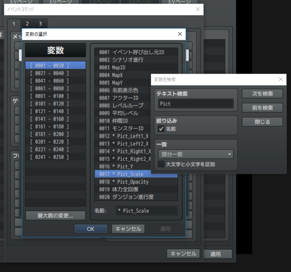Open 最大数の変更... button

(55, 216)
